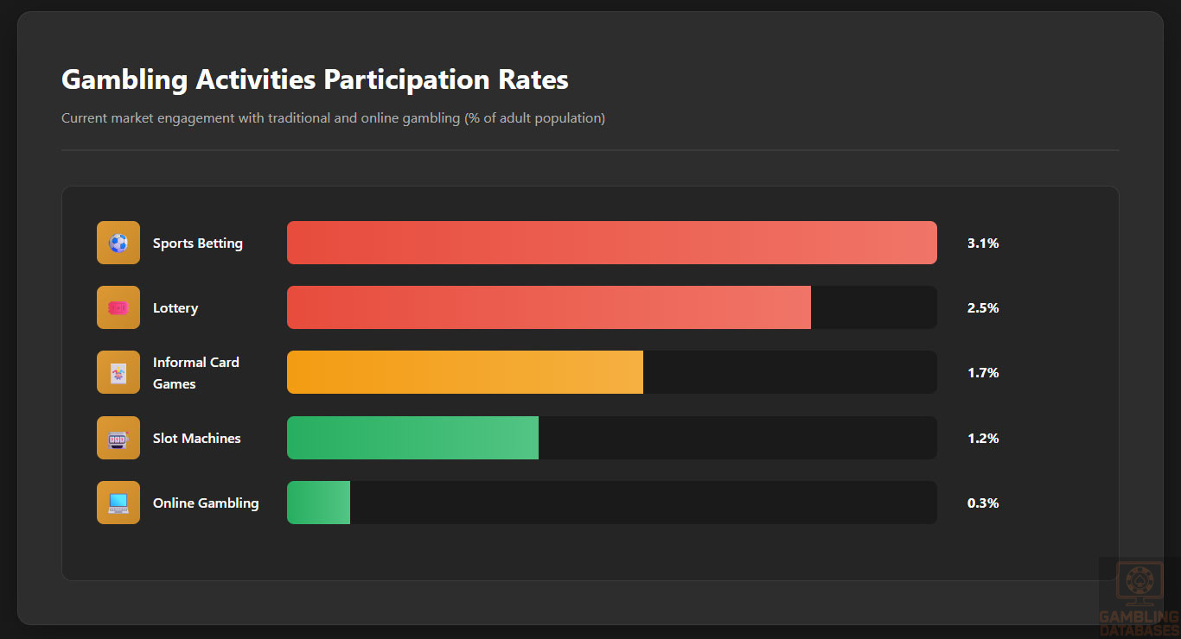Click the orange Informal Card Games bar
1181x639 pixels.
(464, 373)
